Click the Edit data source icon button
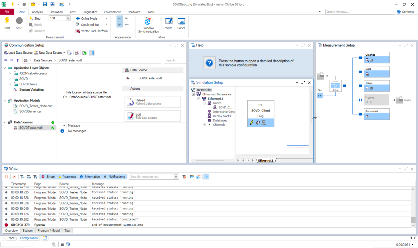 pyautogui.click(x=130, y=116)
